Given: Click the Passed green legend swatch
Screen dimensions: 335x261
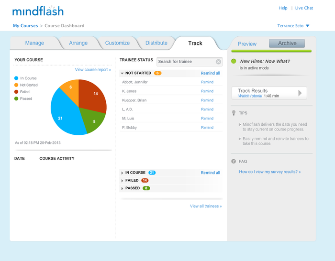Looking at the screenshot, I should coord(16,98).
